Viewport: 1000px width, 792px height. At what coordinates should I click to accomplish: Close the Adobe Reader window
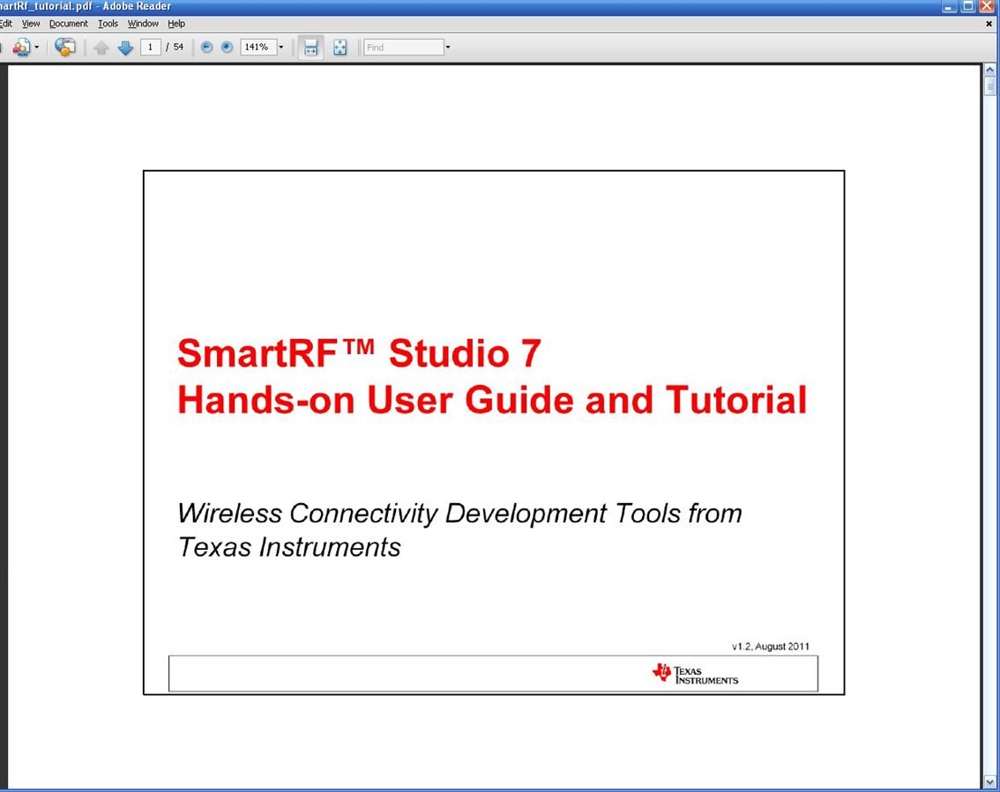987,6
